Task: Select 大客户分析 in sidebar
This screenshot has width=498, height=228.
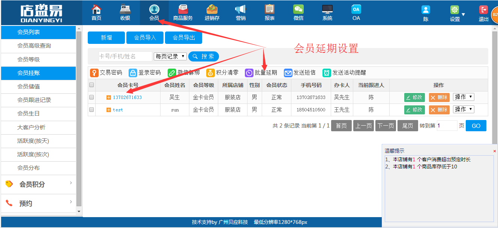Action: (x=38, y=127)
